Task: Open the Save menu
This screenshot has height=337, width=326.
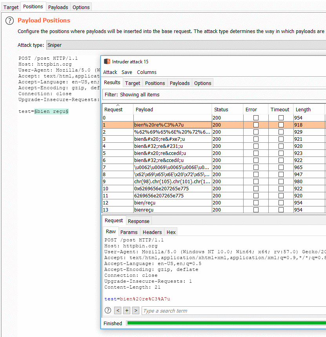Action: click(127, 72)
